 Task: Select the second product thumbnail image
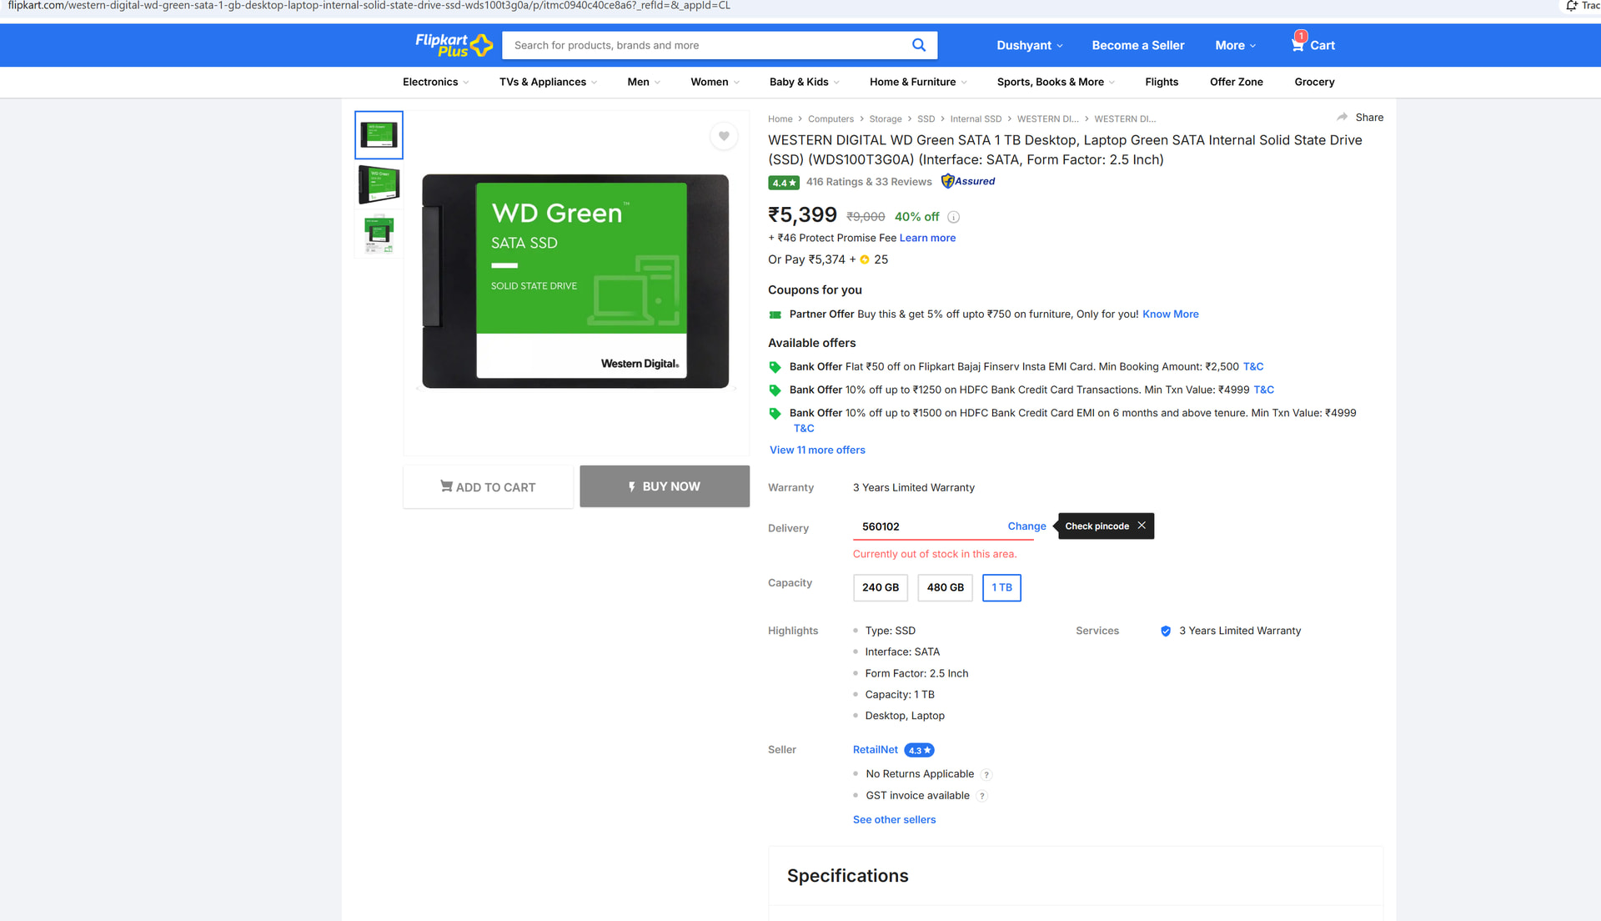379,184
